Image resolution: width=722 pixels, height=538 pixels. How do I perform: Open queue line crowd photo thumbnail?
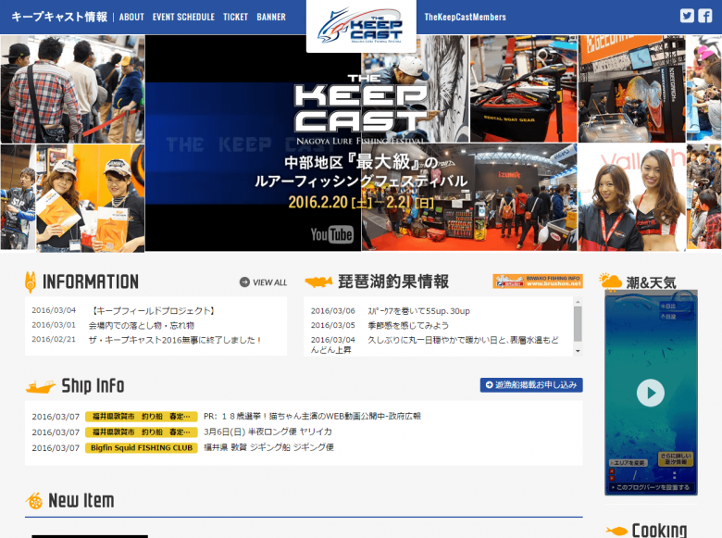pos(73,90)
